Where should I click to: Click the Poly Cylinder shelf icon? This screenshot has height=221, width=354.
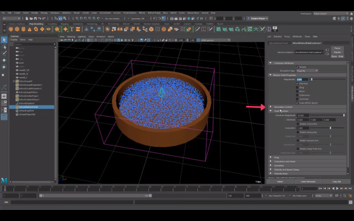click(23, 29)
